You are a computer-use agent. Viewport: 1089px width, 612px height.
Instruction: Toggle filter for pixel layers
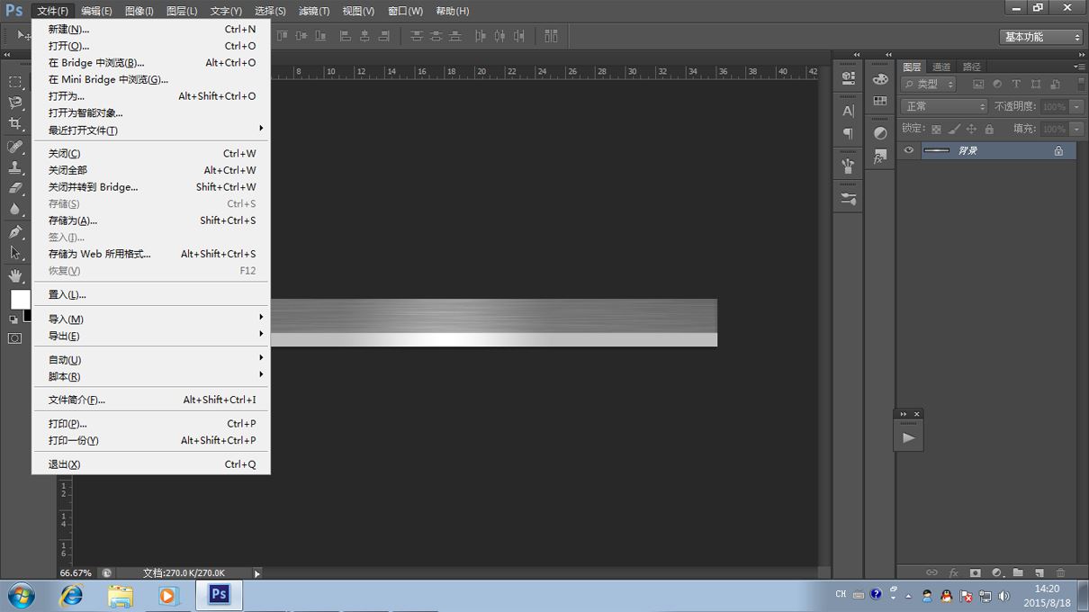click(978, 84)
